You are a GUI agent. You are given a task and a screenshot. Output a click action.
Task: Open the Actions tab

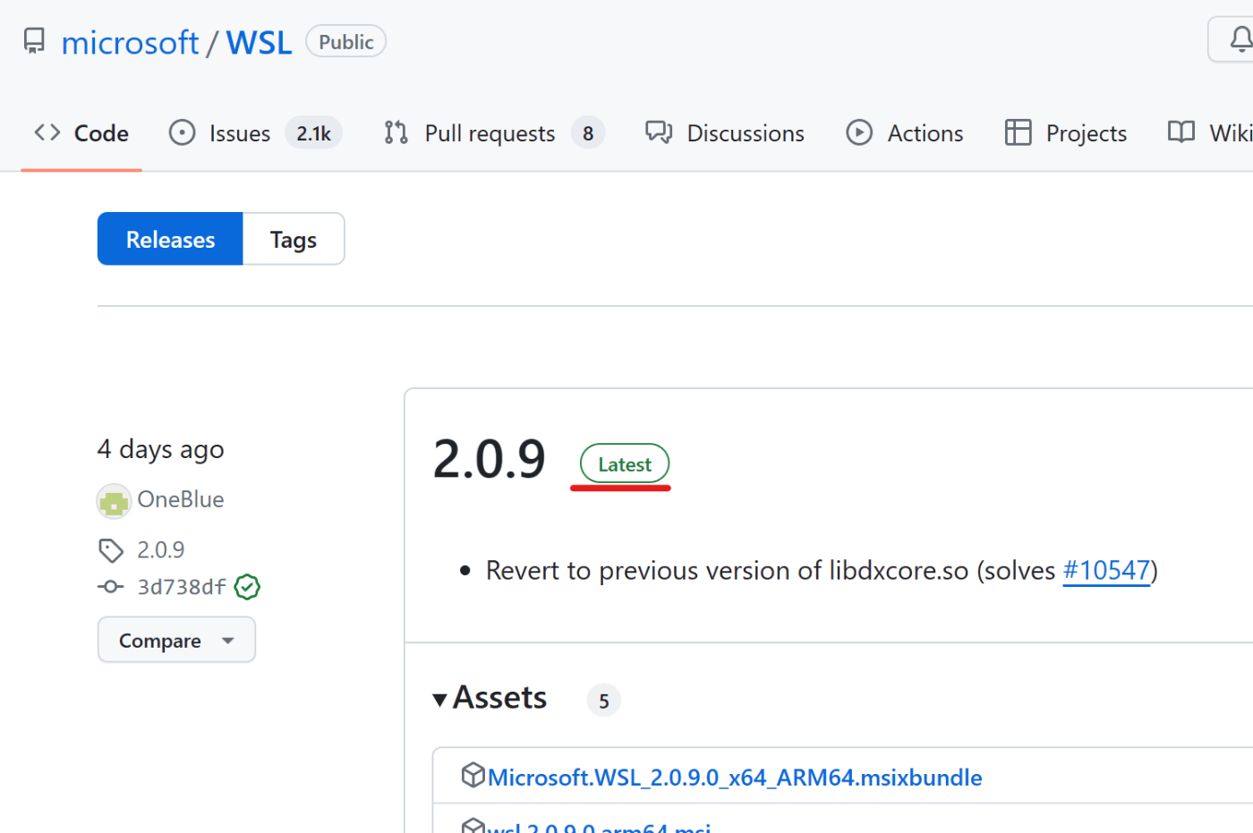[905, 133]
